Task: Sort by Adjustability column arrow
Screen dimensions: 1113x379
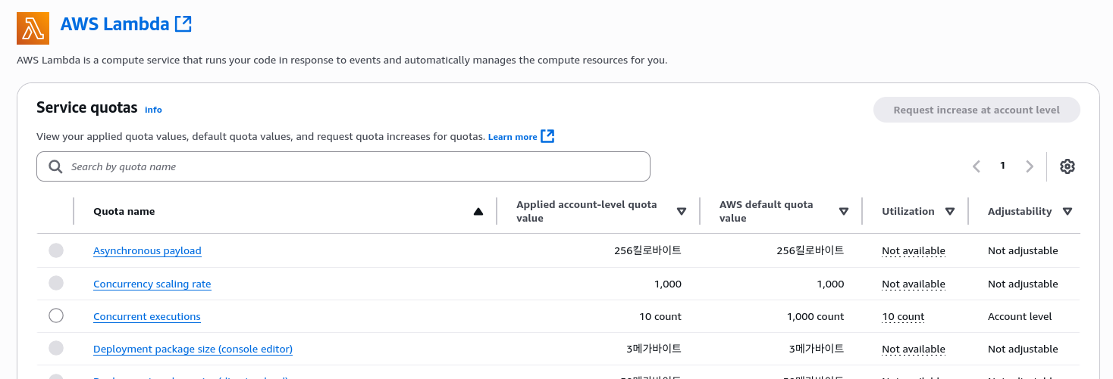Action: [x=1068, y=212]
